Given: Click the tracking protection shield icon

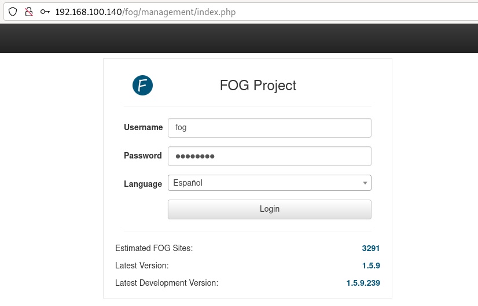Looking at the screenshot, I should tap(12, 12).
